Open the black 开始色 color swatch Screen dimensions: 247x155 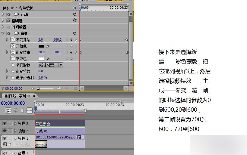pos(41,46)
